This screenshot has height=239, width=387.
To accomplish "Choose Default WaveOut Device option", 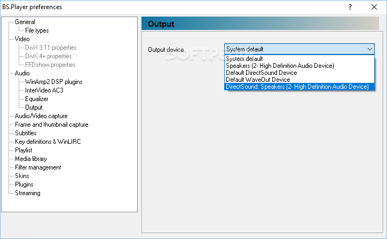I will click(299, 80).
